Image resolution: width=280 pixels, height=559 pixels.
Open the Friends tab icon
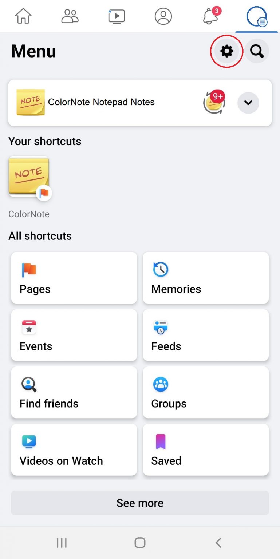[70, 16]
